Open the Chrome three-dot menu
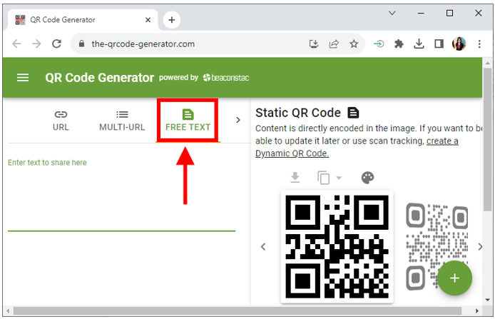This screenshot has height=319, width=495. [479, 44]
